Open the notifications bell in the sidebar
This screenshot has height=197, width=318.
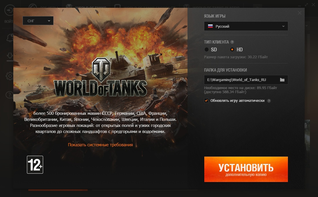[10, 37]
